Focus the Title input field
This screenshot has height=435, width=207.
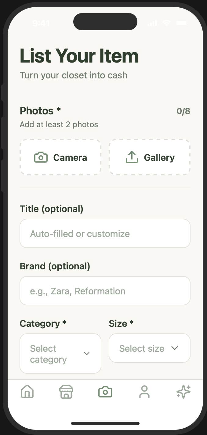[x=105, y=233]
